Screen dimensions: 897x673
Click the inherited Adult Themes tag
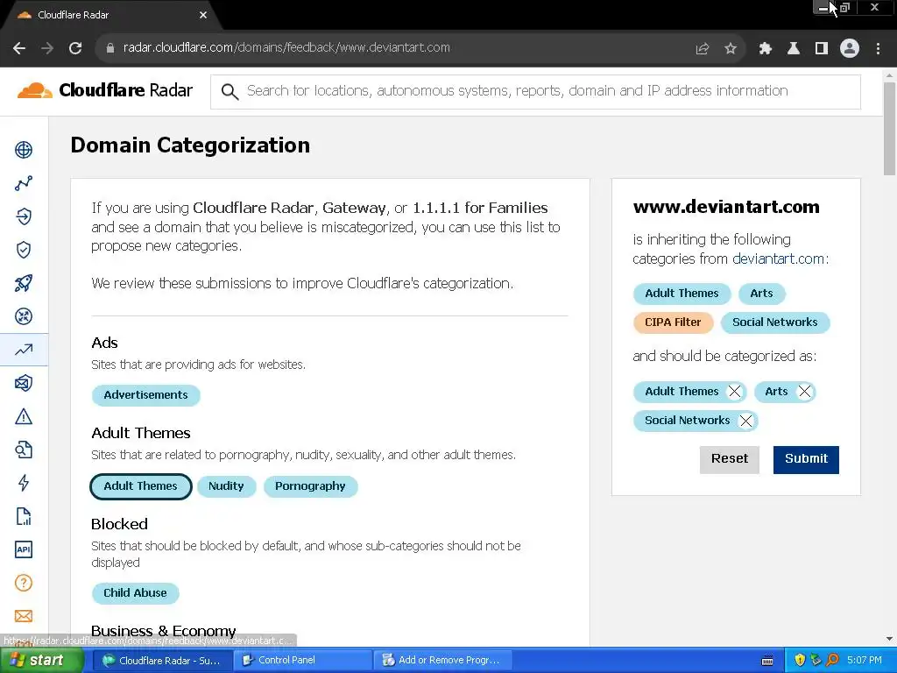pos(682,293)
